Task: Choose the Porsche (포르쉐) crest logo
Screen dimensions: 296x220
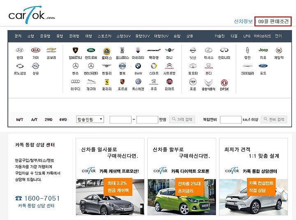Action: coord(123,81)
